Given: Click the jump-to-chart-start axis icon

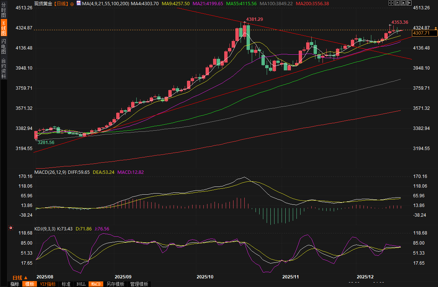Looking at the screenshot, I should coord(396,3).
